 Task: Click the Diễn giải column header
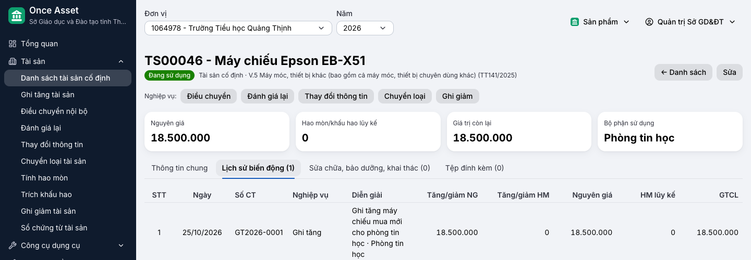(367, 195)
